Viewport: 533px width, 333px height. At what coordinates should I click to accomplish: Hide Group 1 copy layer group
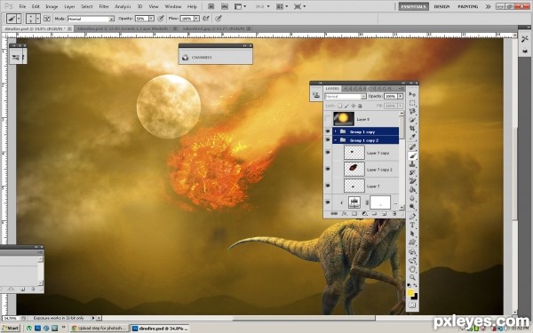tap(328, 131)
